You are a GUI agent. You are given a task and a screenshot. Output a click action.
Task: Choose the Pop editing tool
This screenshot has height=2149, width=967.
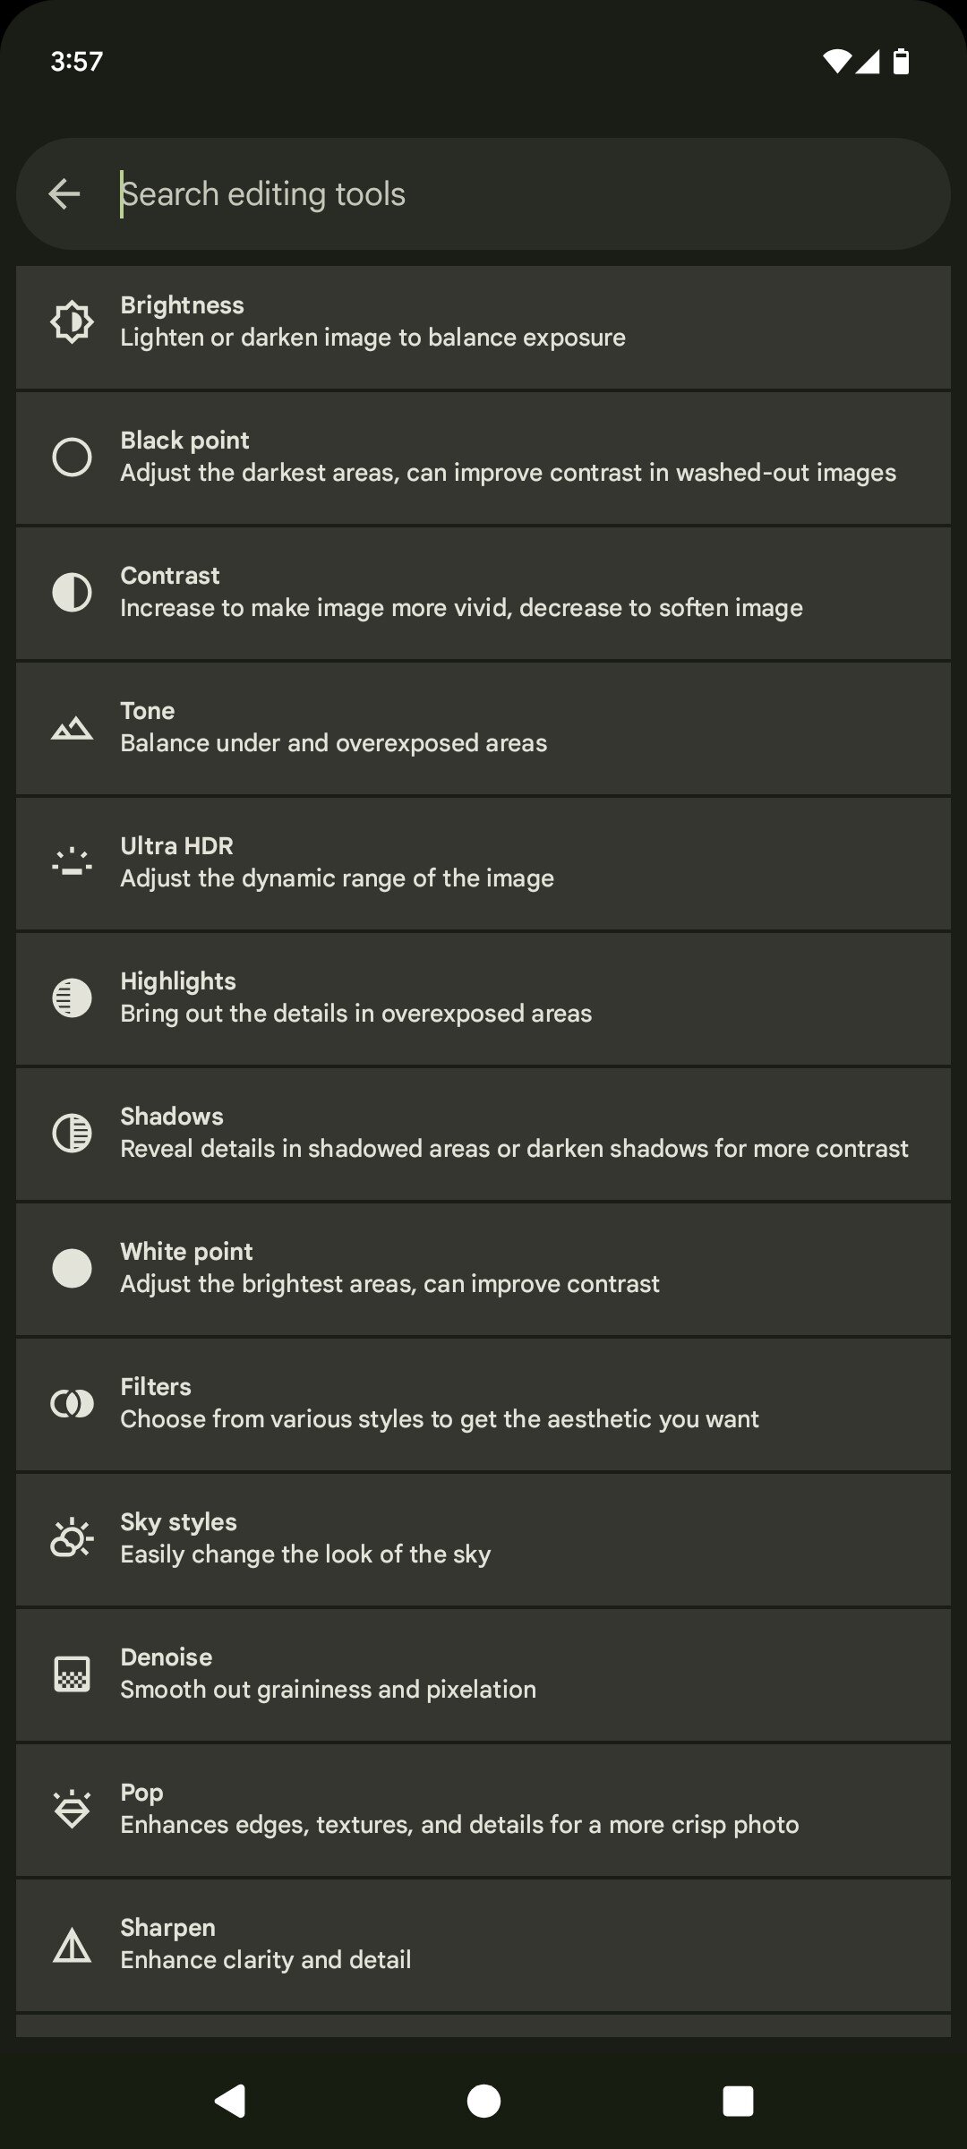click(x=483, y=1809)
